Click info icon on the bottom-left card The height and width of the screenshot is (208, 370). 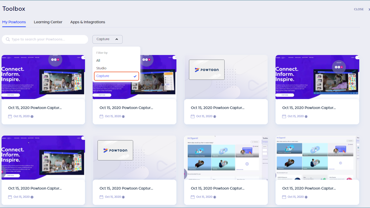point(32,197)
